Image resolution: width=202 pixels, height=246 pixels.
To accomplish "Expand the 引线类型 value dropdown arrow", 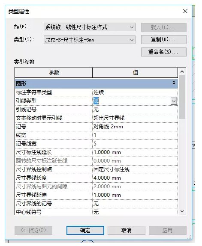I will [174, 101].
